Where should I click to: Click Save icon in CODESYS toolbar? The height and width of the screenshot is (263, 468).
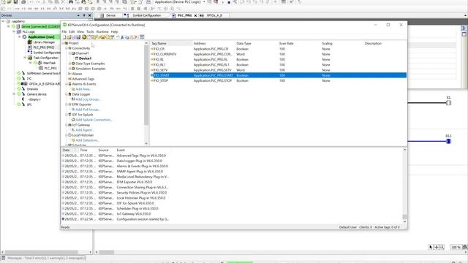(15, 1)
